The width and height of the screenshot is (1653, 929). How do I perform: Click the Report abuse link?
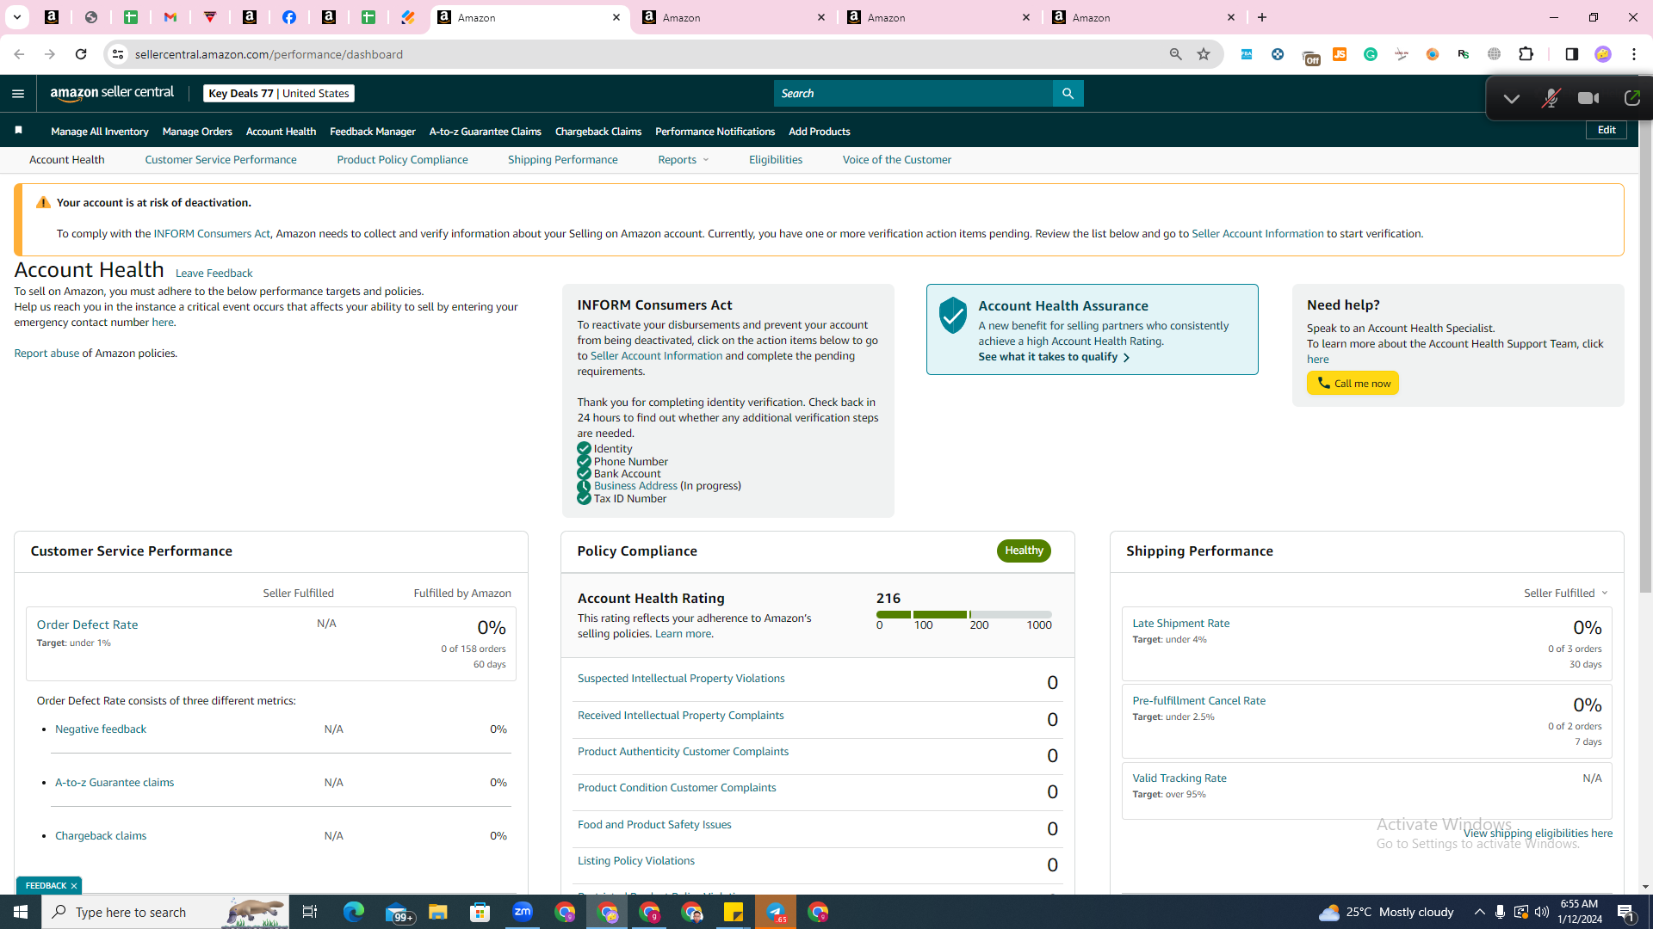tap(46, 354)
